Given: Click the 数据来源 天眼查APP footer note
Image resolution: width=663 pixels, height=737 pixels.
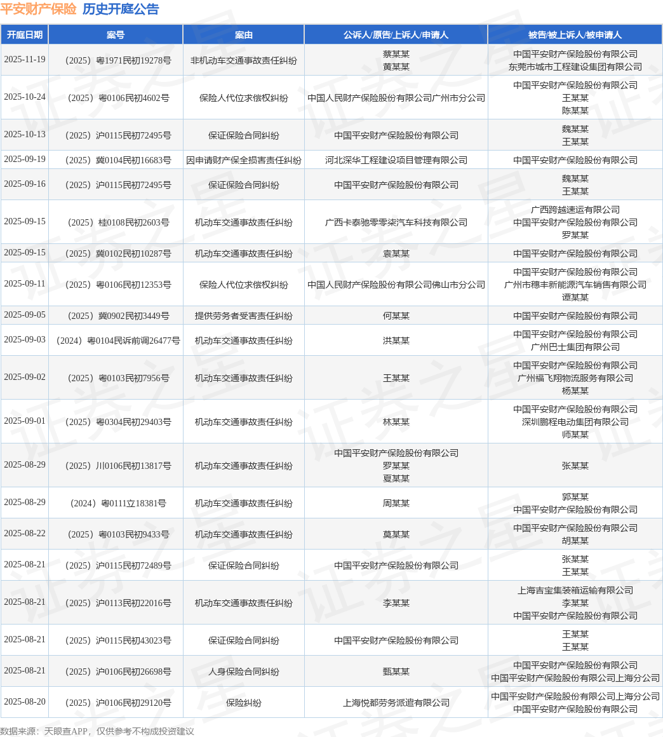Looking at the screenshot, I should pyautogui.click(x=97, y=731).
